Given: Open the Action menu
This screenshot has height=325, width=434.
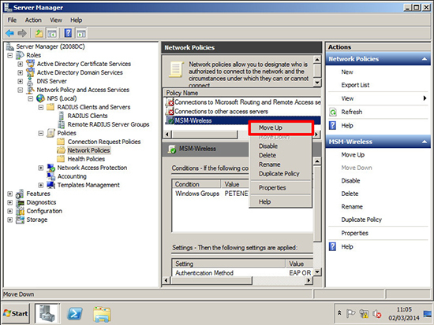Looking at the screenshot, I should click(x=33, y=20).
